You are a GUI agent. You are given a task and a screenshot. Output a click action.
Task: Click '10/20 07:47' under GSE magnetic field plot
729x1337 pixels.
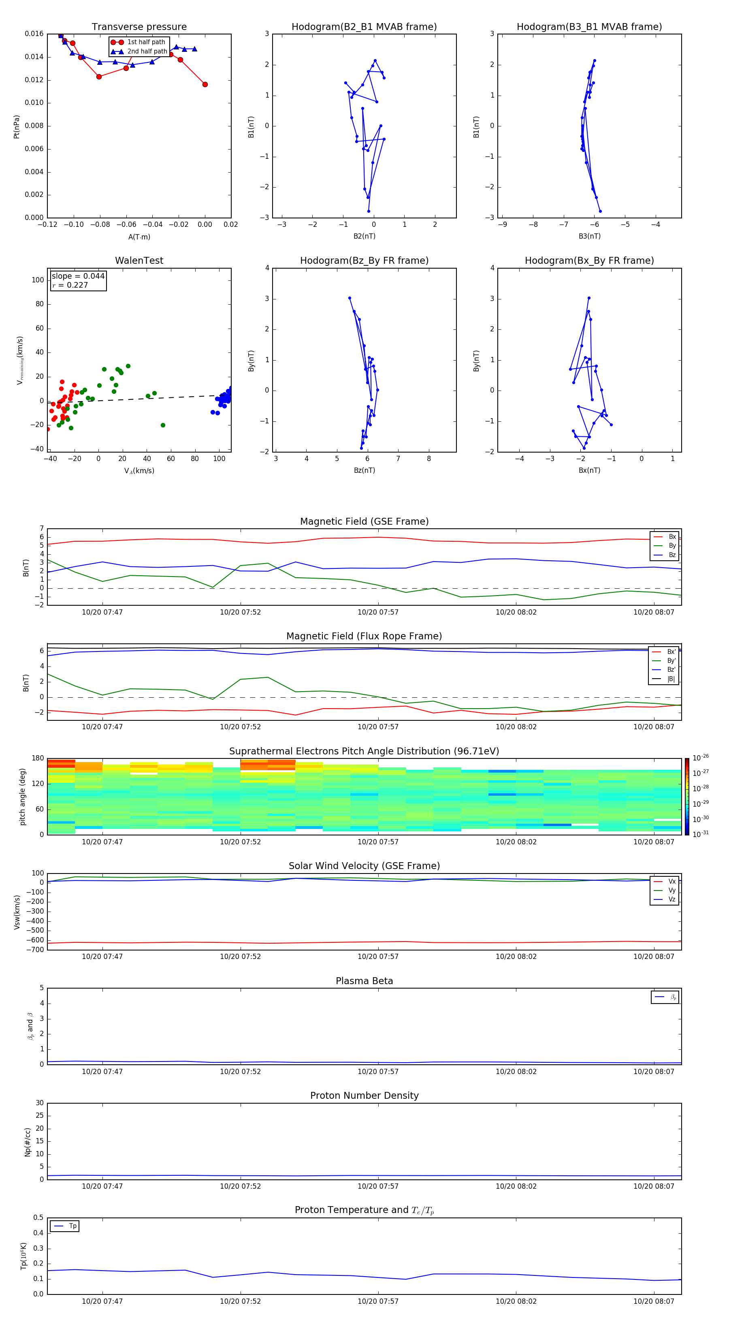coord(102,612)
